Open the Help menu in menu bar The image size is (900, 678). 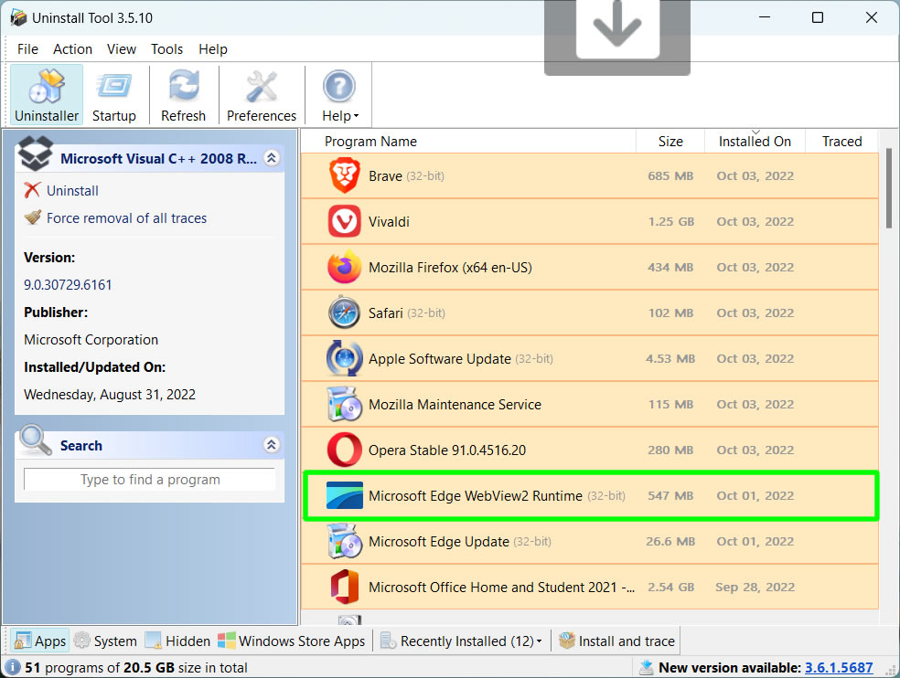click(213, 49)
